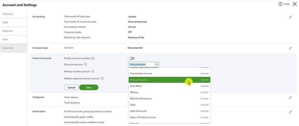The image size is (299, 126).
Task: Save chart of accounts settings
Action: pyautogui.click(x=89, y=87)
